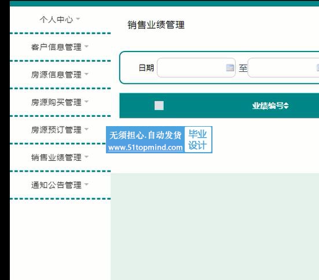Click the 毕业设计 badge
Viewport: 319px width, 280px height.
click(x=197, y=139)
